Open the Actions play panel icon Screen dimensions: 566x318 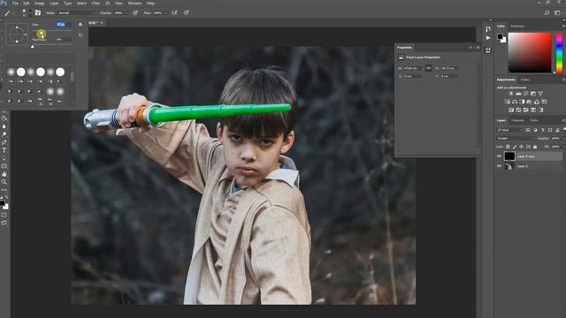[488, 38]
